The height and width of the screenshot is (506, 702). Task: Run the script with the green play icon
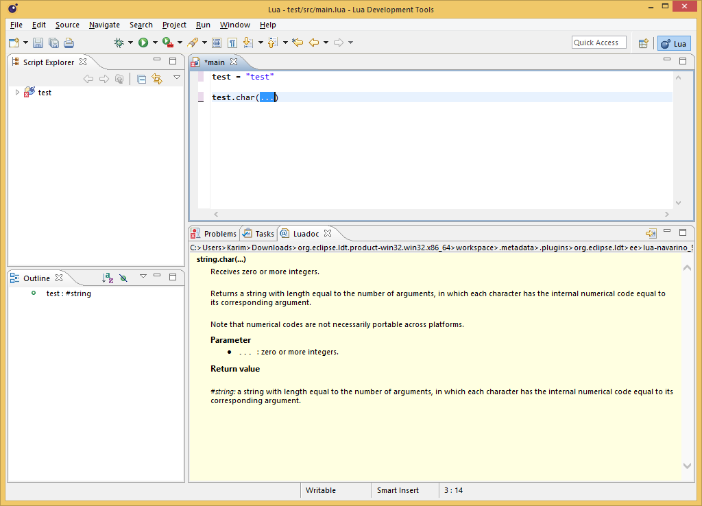(143, 43)
